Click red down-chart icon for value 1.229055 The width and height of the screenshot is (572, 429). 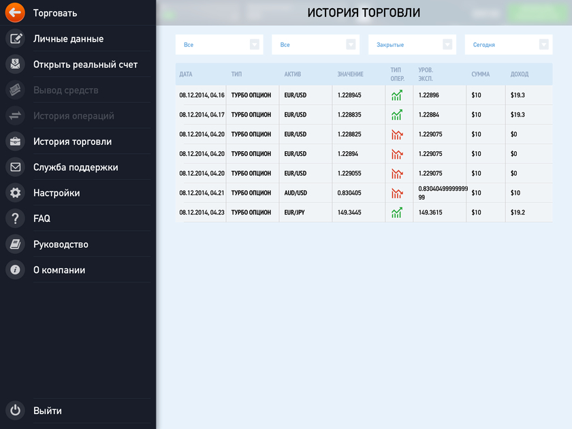click(x=397, y=173)
